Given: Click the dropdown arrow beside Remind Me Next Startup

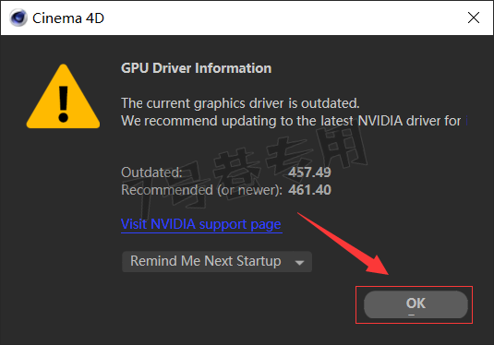Looking at the screenshot, I should 299,262.
